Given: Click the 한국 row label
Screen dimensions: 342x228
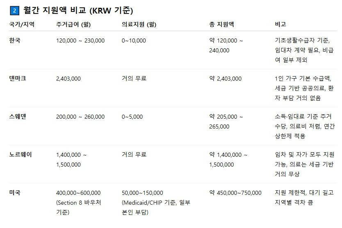Looking at the screenshot, I should [14, 41].
